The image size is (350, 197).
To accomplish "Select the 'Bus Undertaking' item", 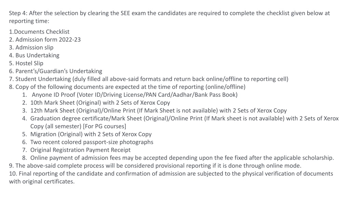I will point(34,55).
